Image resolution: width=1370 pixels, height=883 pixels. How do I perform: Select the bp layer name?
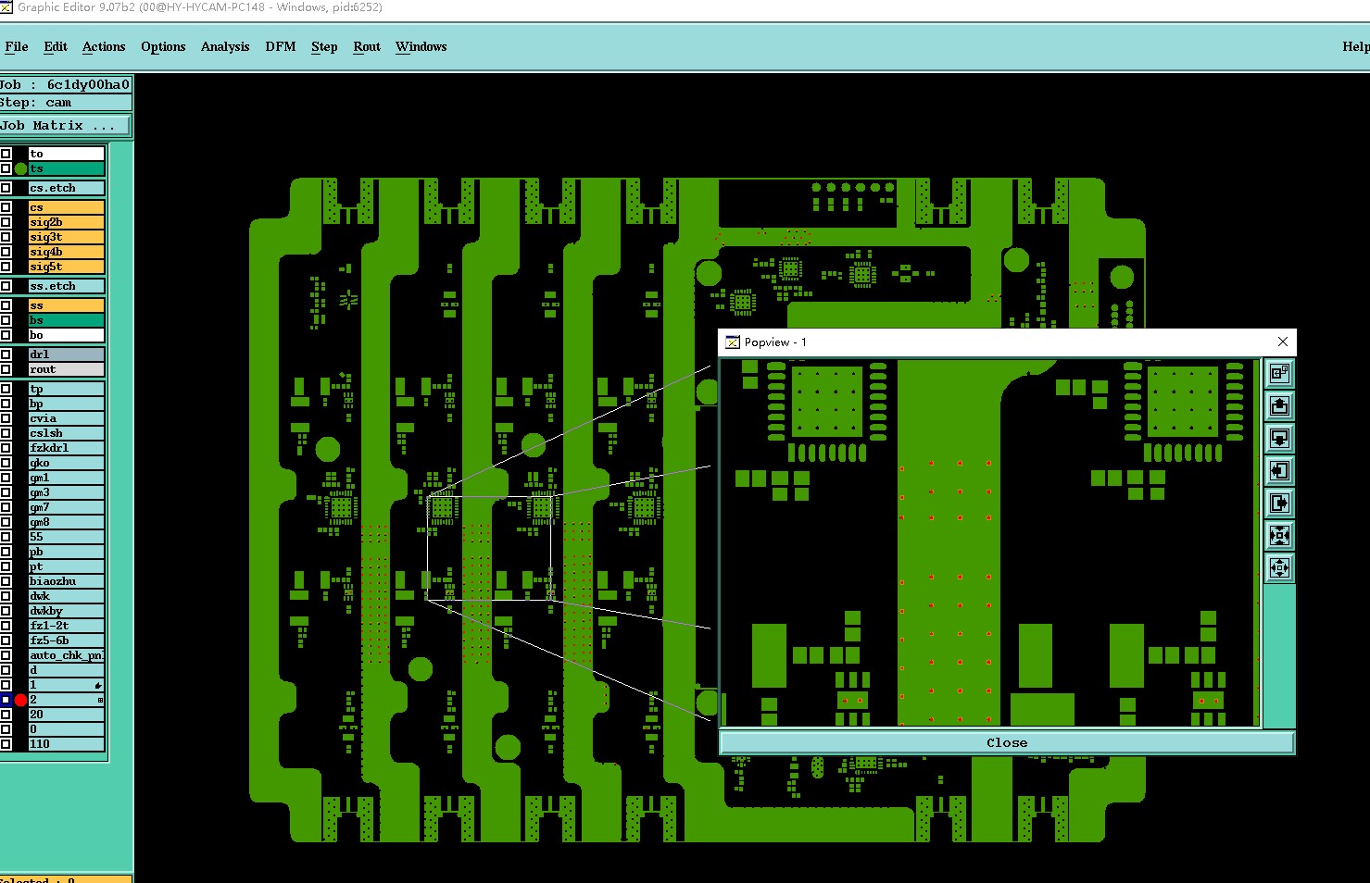[66, 404]
